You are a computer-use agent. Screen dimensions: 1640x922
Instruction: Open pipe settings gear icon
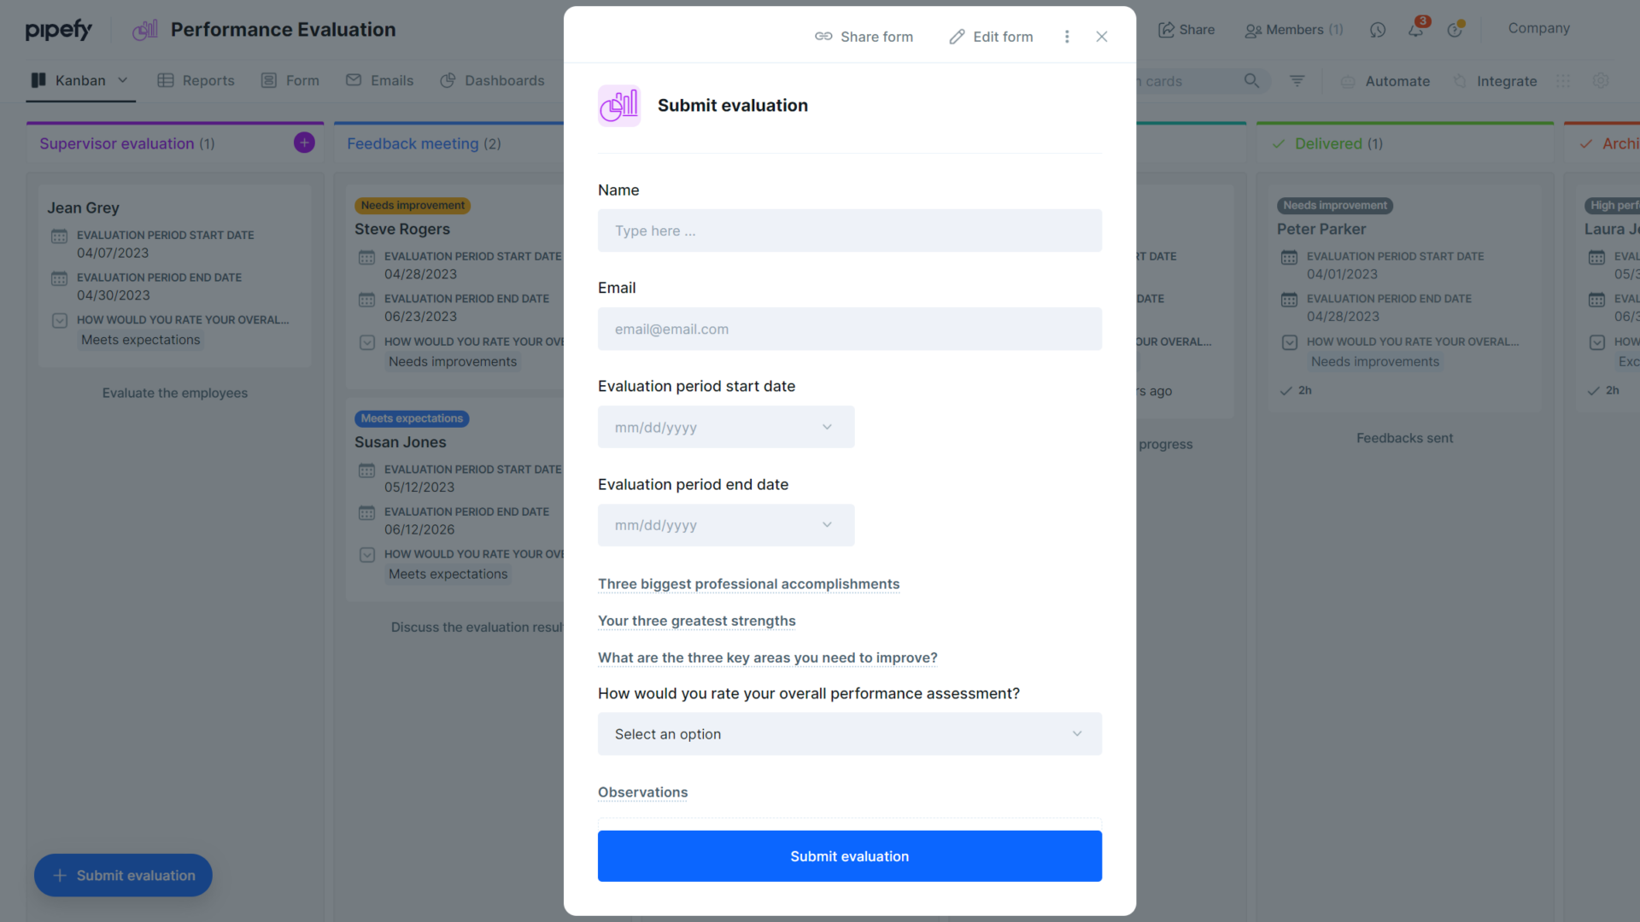1602,80
